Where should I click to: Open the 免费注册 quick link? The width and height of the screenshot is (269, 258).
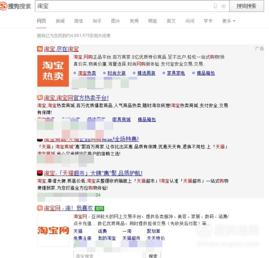click(82, 238)
